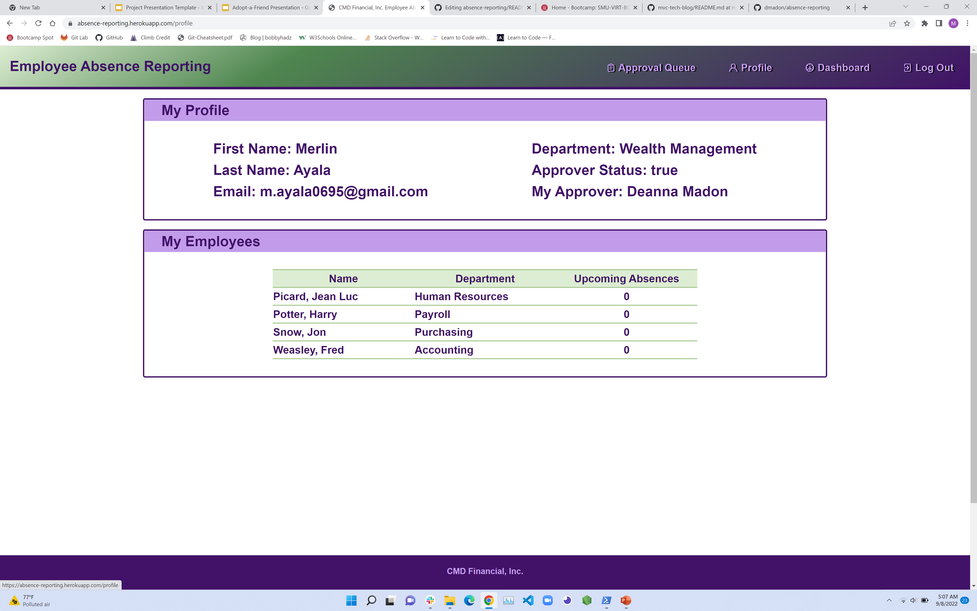Switch to the New Tab browser tab
This screenshot has width=977, height=611.
tap(56, 8)
